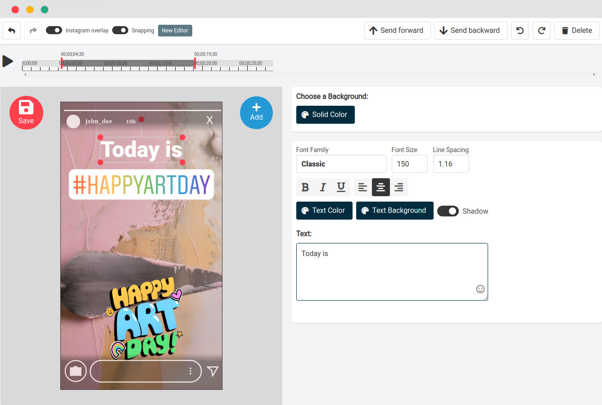Insert an emoji into the text box
The width and height of the screenshot is (602, 405).
480,289
